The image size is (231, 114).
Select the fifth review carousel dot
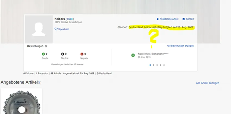pos(164,65)
